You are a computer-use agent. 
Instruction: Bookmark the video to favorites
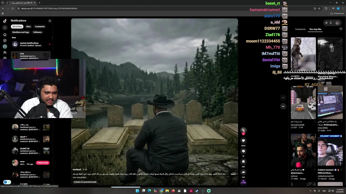pos(243,162)
